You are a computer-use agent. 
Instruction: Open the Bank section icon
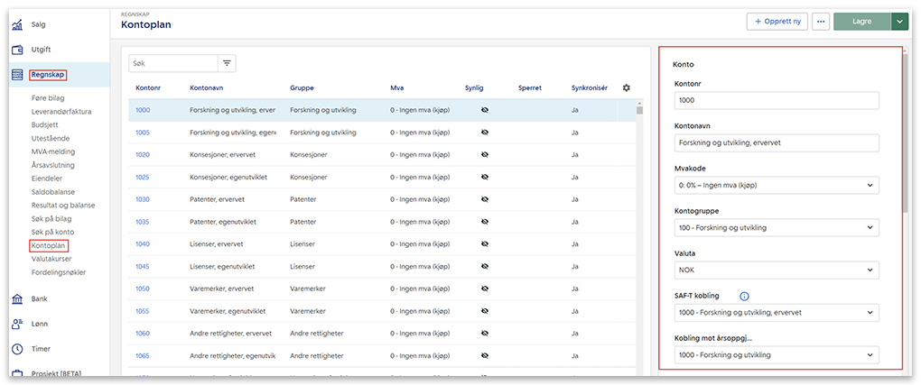pos(17,298)
